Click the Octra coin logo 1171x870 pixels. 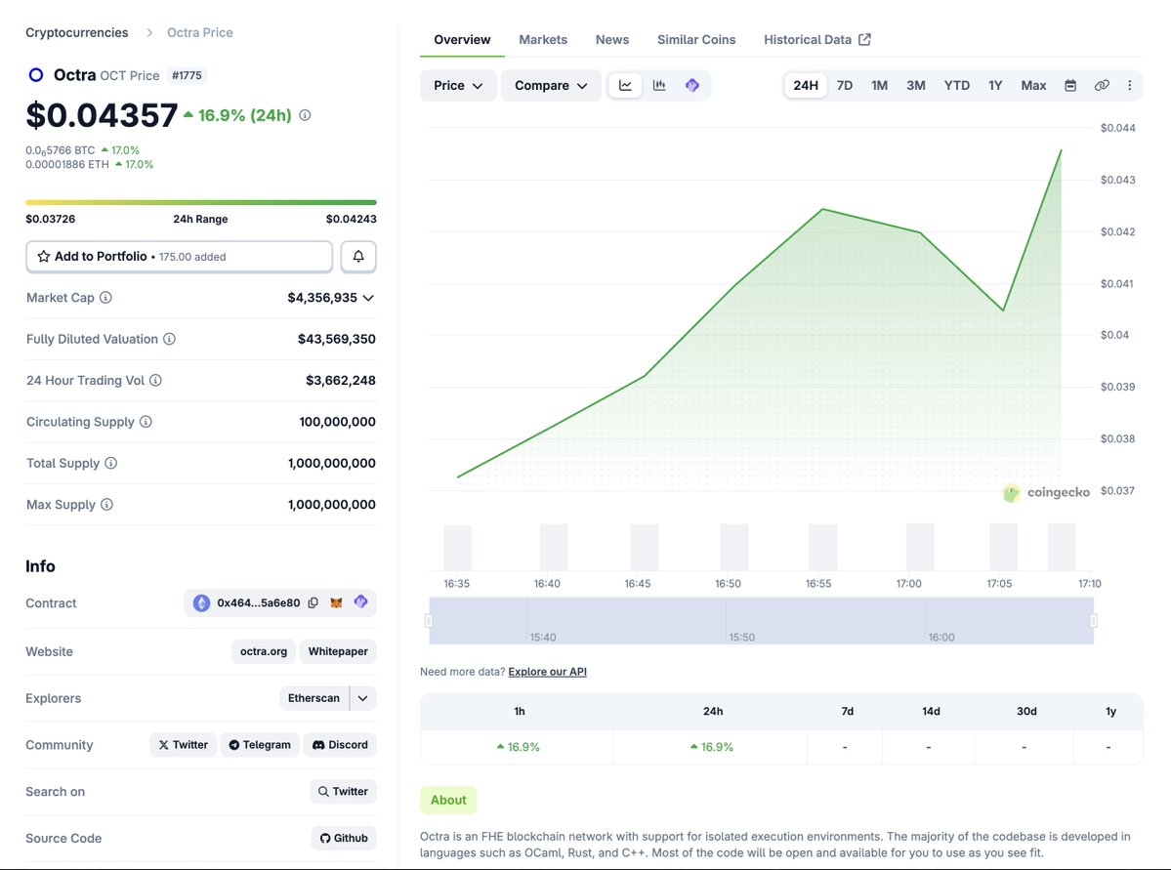[x=36, y=74]
